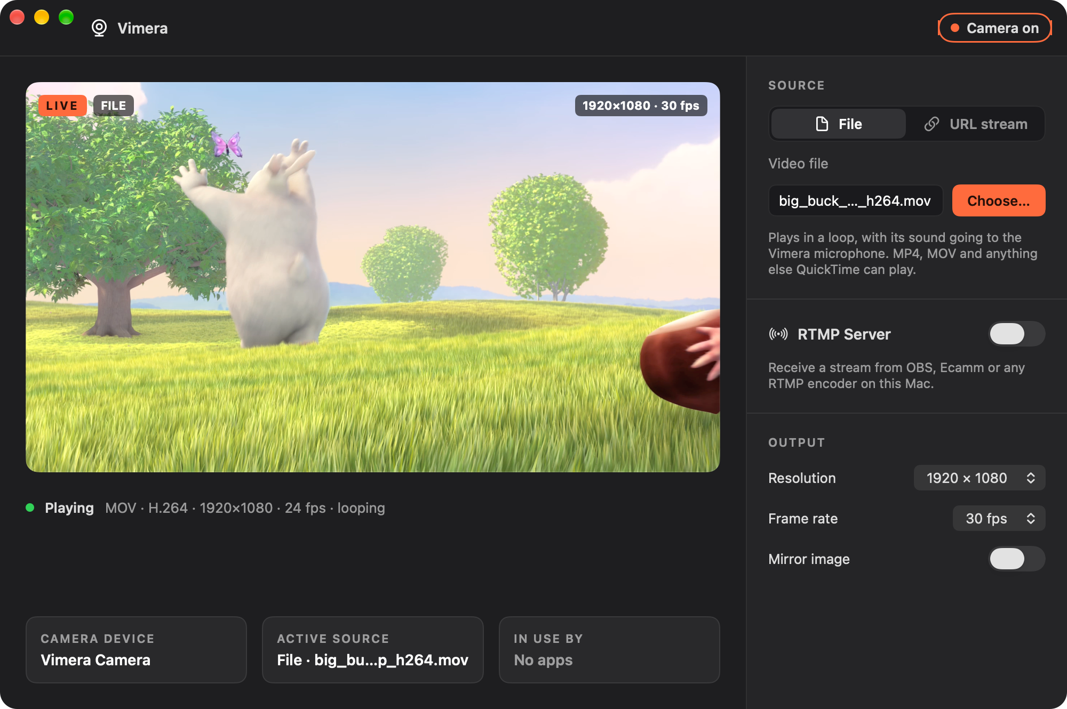Click the link chain icon for URL stream
Image resolution: width=1067 pixels, height=709 pixels.
point(931,124)
